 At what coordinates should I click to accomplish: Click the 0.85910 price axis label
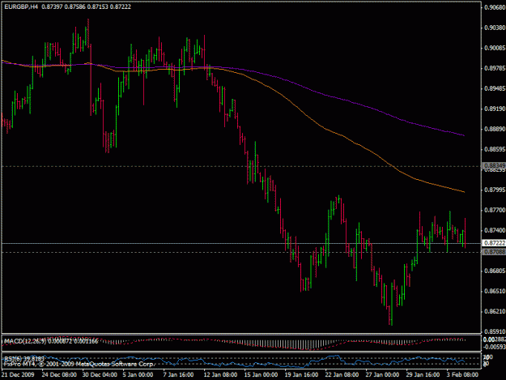pos(495,331)
